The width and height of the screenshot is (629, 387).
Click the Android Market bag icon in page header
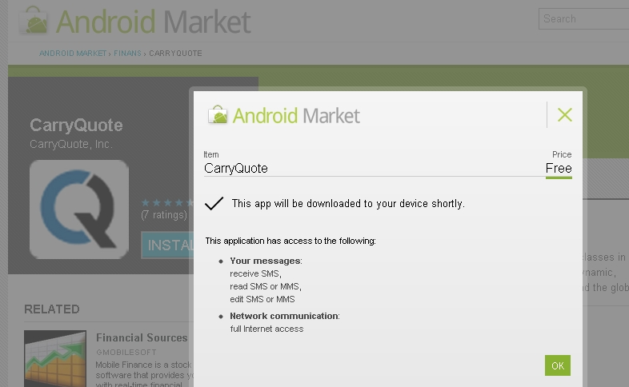click(34, 20)
